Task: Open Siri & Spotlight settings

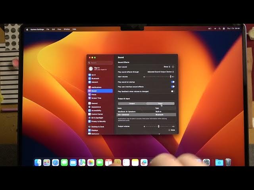Action: 96,118
